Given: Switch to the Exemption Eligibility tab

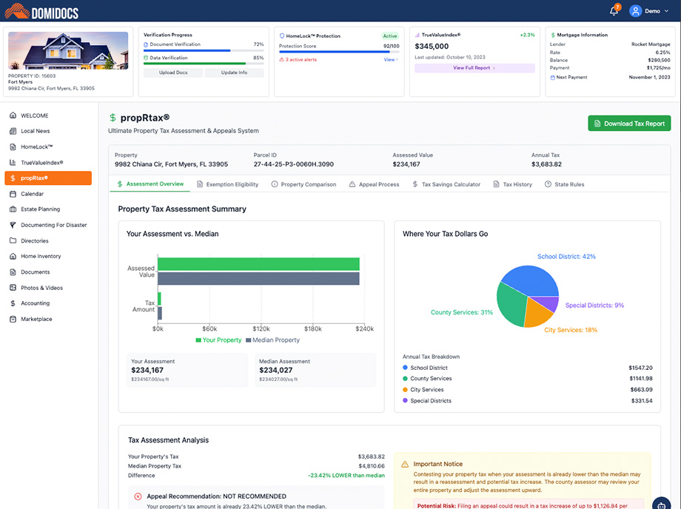Looking at the screenshot, I should click(x=227, y=184).
